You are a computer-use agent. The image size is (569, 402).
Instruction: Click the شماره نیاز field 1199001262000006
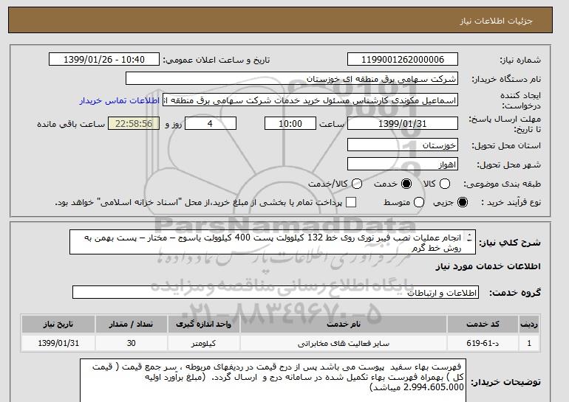[403, 60]
